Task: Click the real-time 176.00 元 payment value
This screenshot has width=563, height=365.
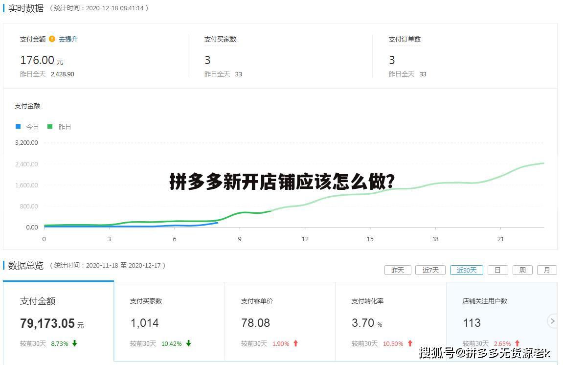Action: pos(42,60)
